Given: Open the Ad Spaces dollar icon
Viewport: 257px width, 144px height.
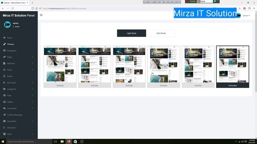Looking at the screenshot, I should (4, 128).
